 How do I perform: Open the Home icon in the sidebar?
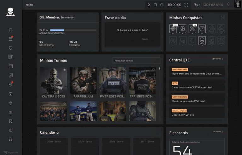point(10,30)
